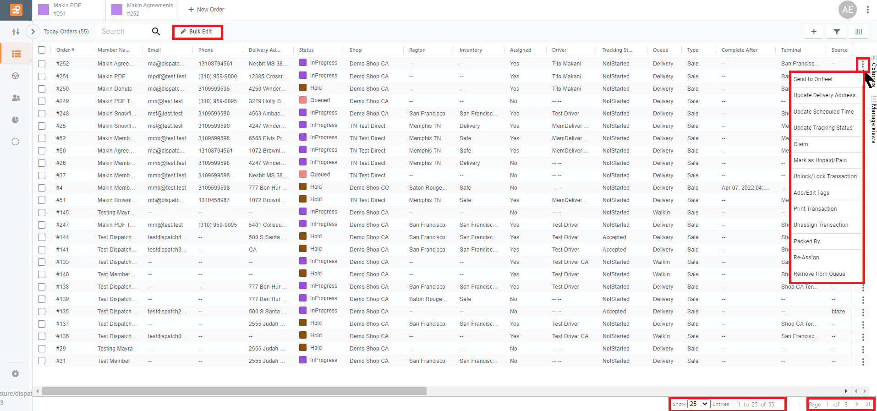Viewport: 877px width, 411px height.
Task: Open the Show 25 entries dropdown
Action: point(699,404)
